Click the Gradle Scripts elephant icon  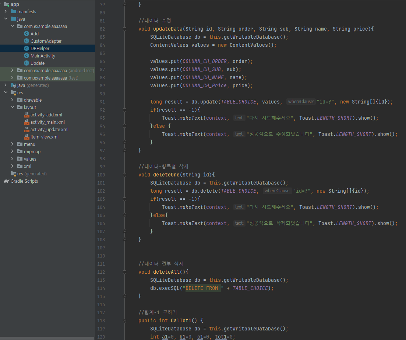coord(7,181)
